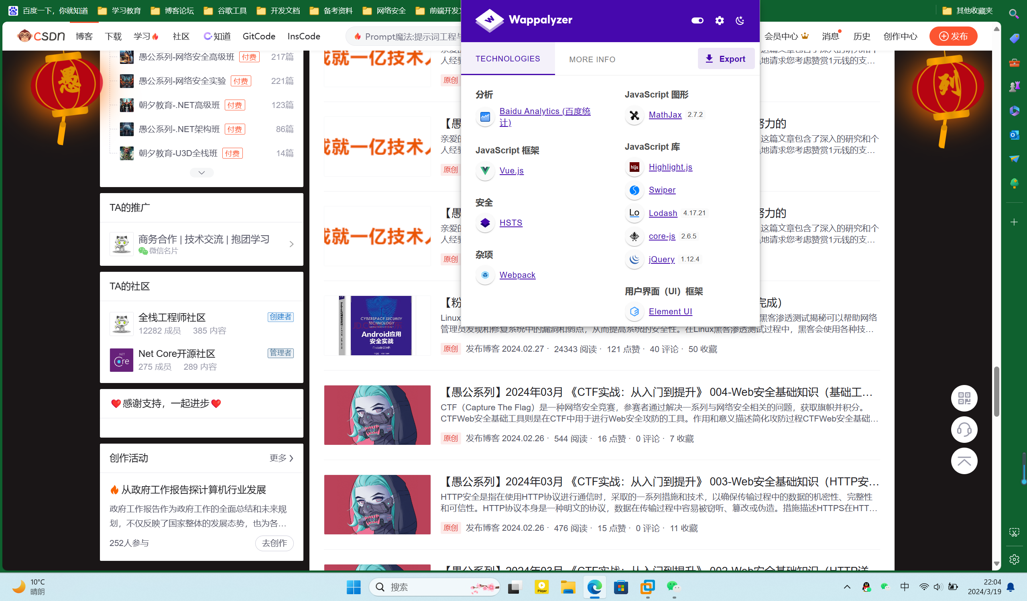This screenshot has height=601, width=1027.
Task: Click the back-to-top arrow icon
Action: [964, 461]
